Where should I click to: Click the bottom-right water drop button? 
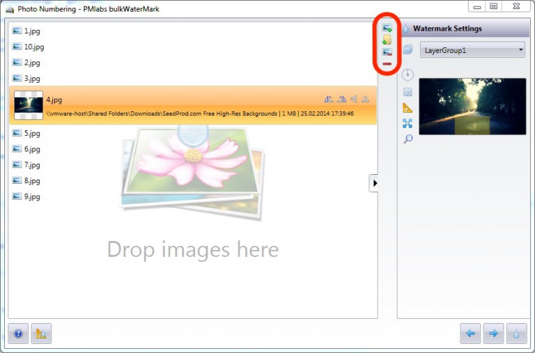tap(516, 334)
